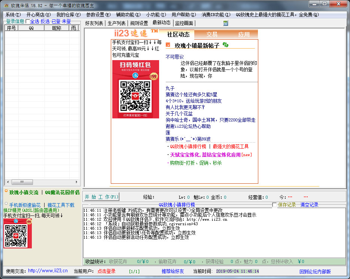Switch to the 监控画面 tab
This screenshot has height=279, width=350.
(184, 23)
